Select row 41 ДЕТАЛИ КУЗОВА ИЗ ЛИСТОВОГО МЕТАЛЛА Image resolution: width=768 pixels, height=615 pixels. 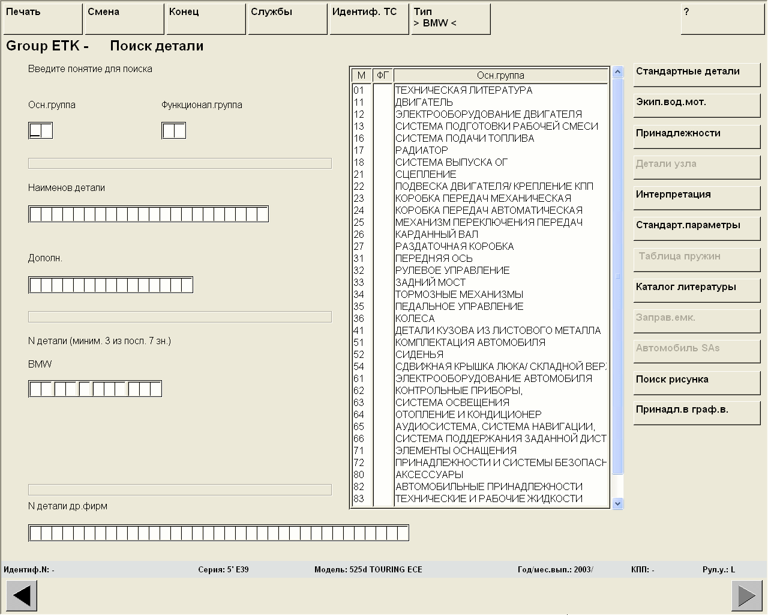tap(479, 330)
